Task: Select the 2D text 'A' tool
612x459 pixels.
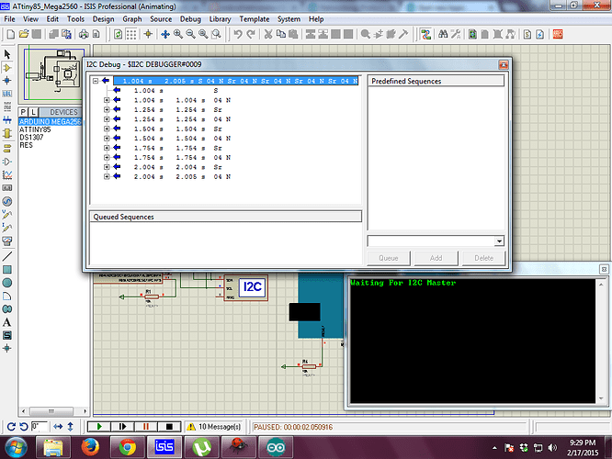Action: point(7,322)
